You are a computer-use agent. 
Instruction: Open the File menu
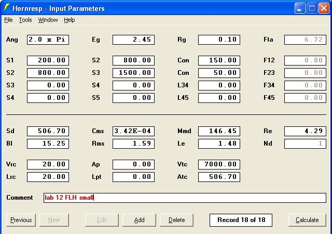[8, 20]
